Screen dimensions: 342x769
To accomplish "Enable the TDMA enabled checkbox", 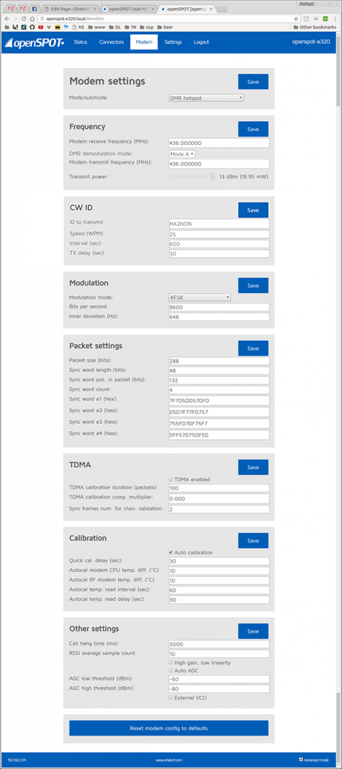I will (x=171, y=479).
